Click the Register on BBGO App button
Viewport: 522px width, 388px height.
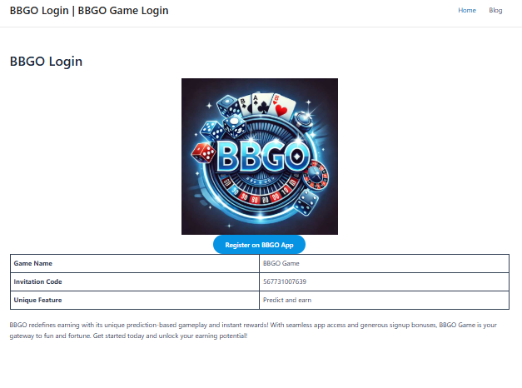[x=259, y=245]
